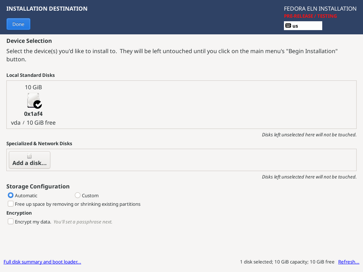Open Full disk summary and boot loader link
363x272 pixels.
point(43,262)
